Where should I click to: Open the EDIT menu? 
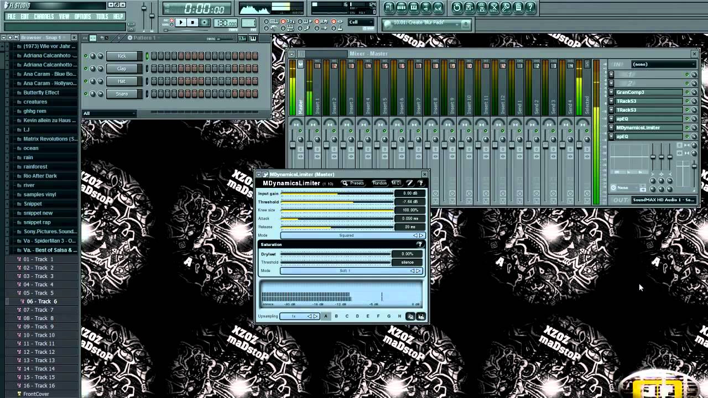point(25,17)
